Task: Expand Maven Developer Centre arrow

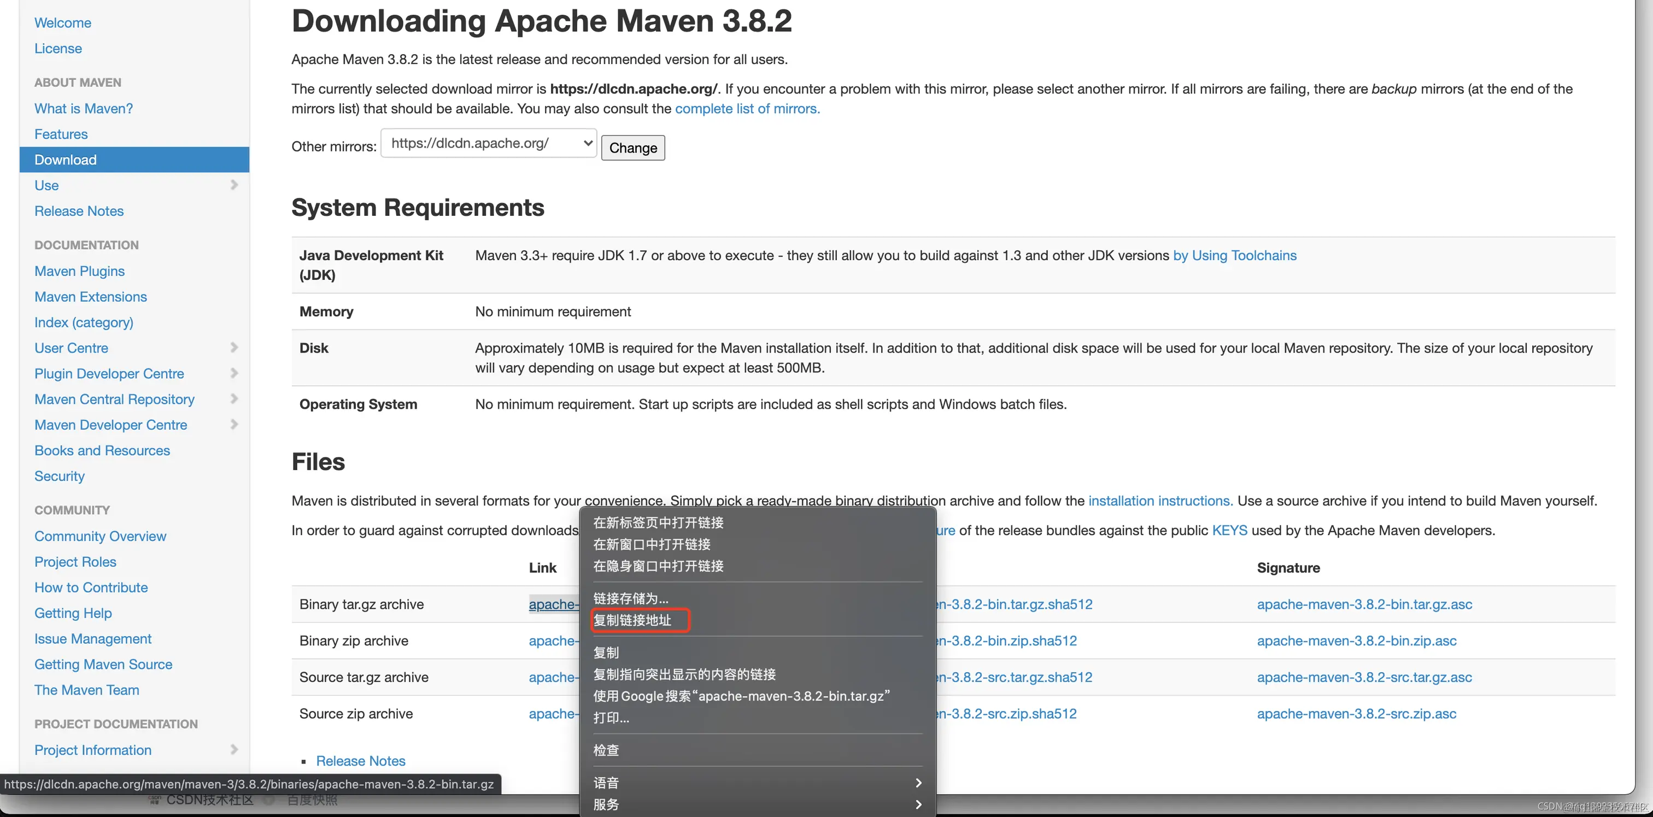Action: pos(233,425)
